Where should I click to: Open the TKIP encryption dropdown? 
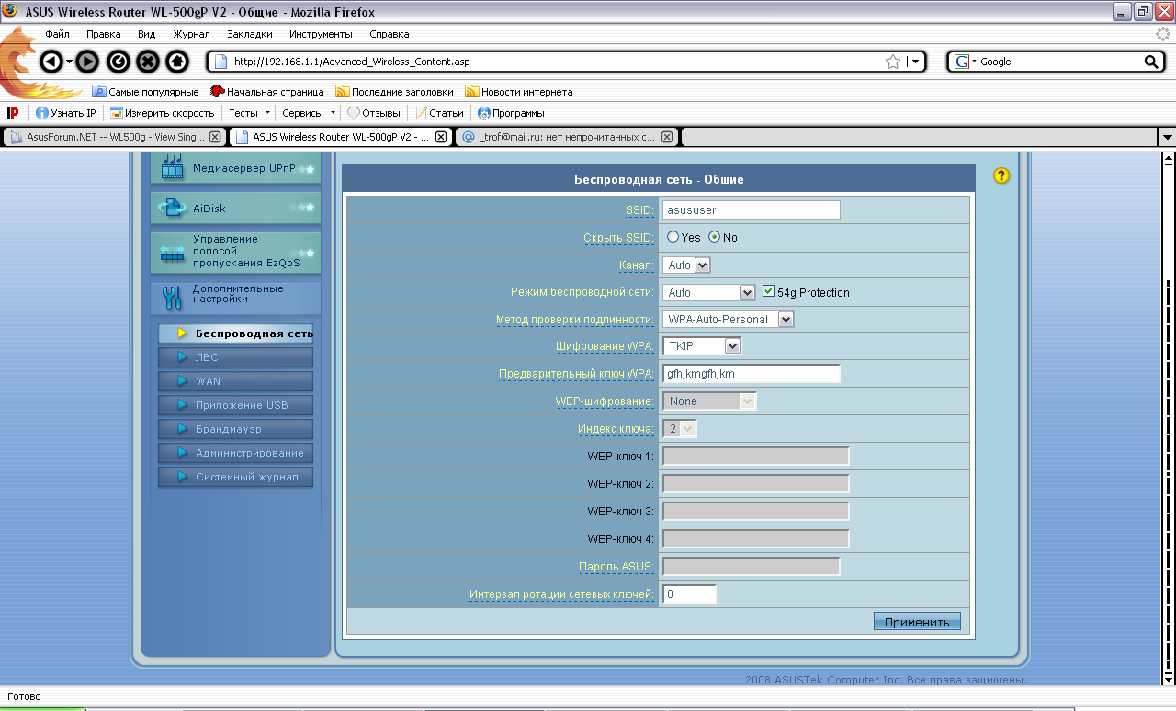point(701,345)
